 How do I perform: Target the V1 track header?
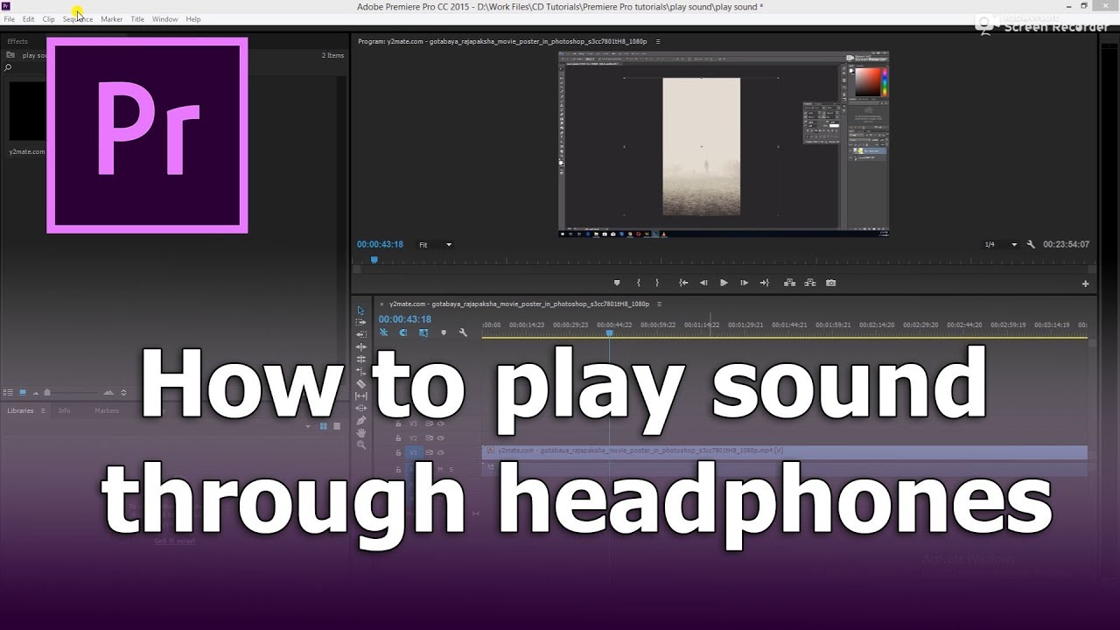click(414, 452)
